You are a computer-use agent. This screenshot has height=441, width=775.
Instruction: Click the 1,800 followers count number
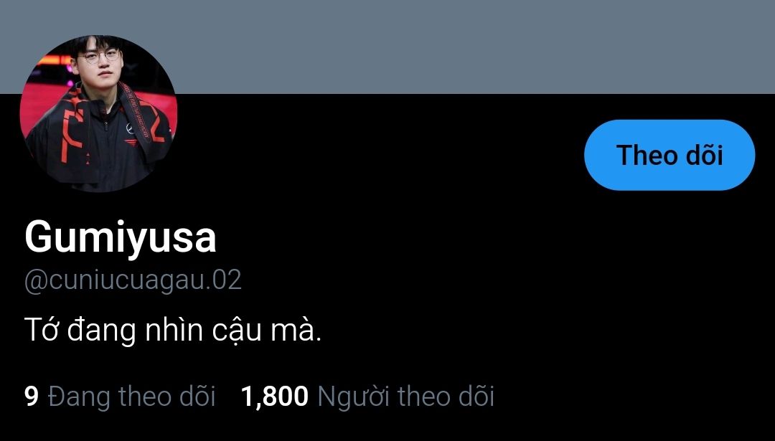274,397
